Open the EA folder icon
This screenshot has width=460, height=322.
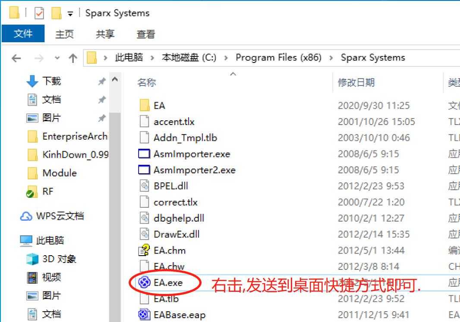[144, 105]
